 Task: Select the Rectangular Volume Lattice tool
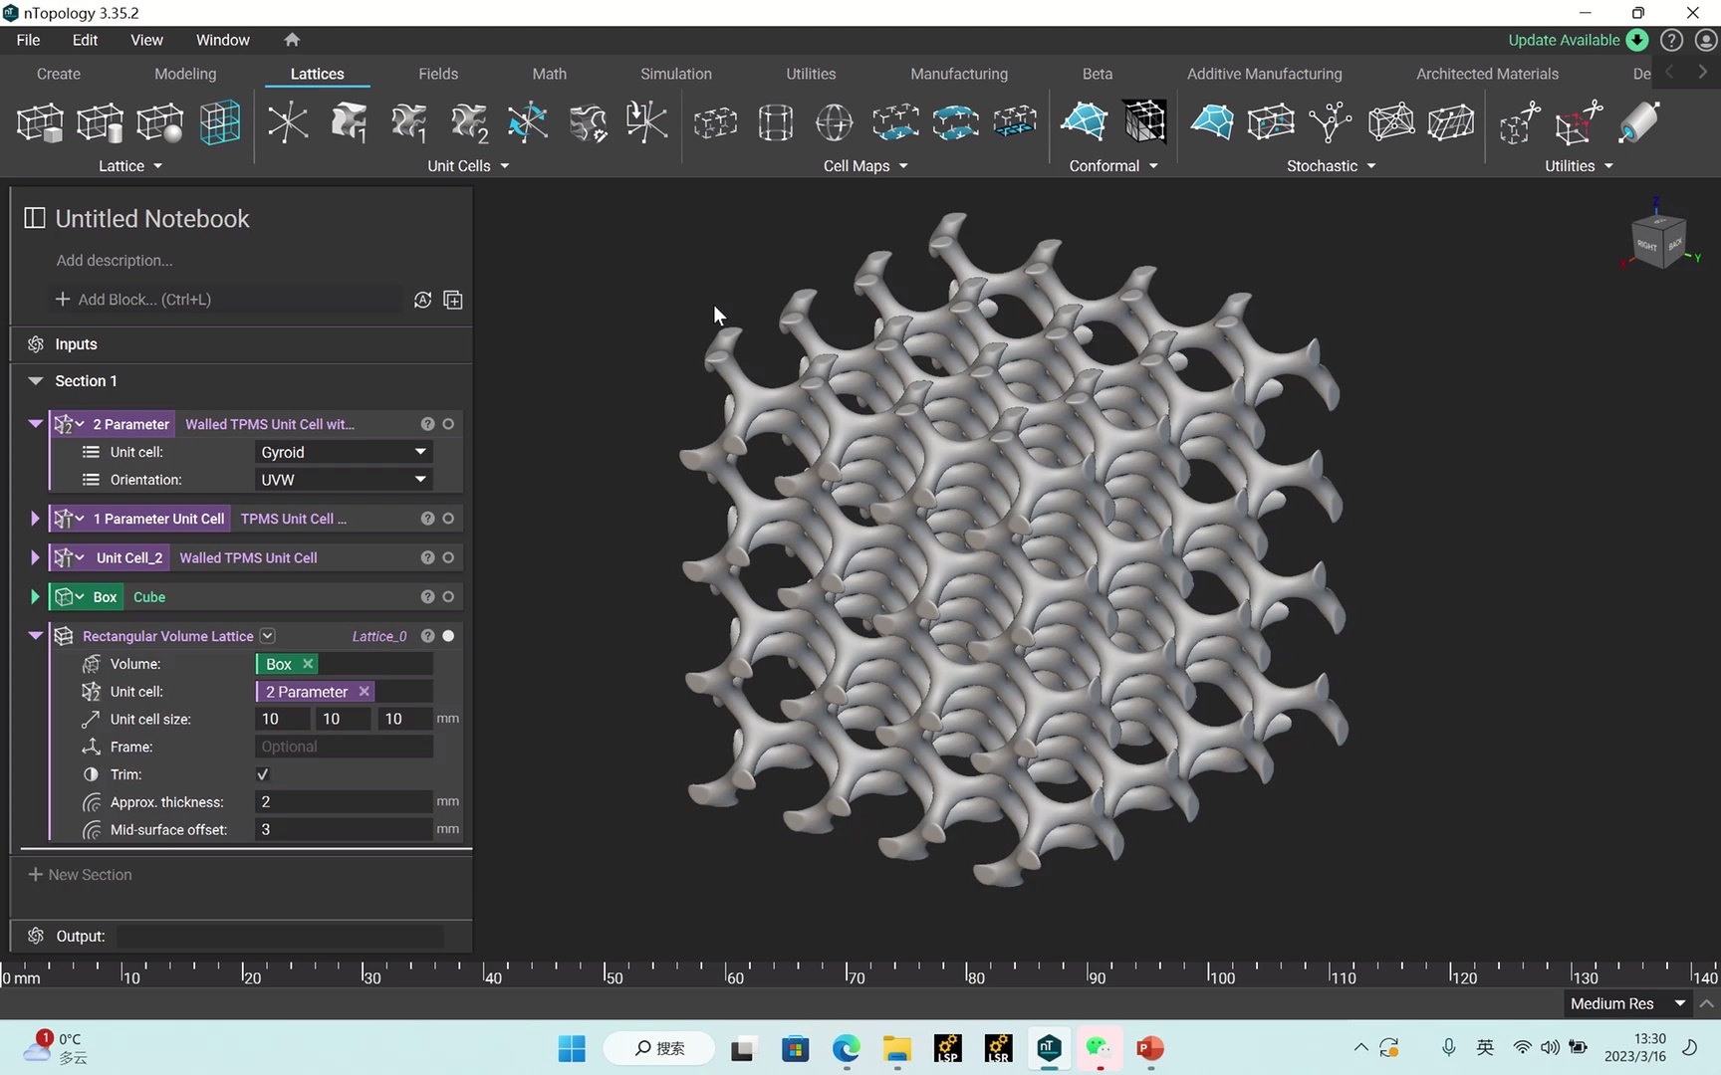click(40, 121)
